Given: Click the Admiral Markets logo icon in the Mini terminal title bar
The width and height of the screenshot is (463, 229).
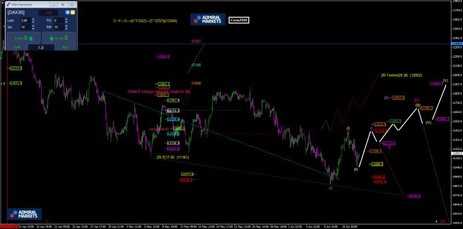Looking at the screenshot, I should tap(8, 5).
